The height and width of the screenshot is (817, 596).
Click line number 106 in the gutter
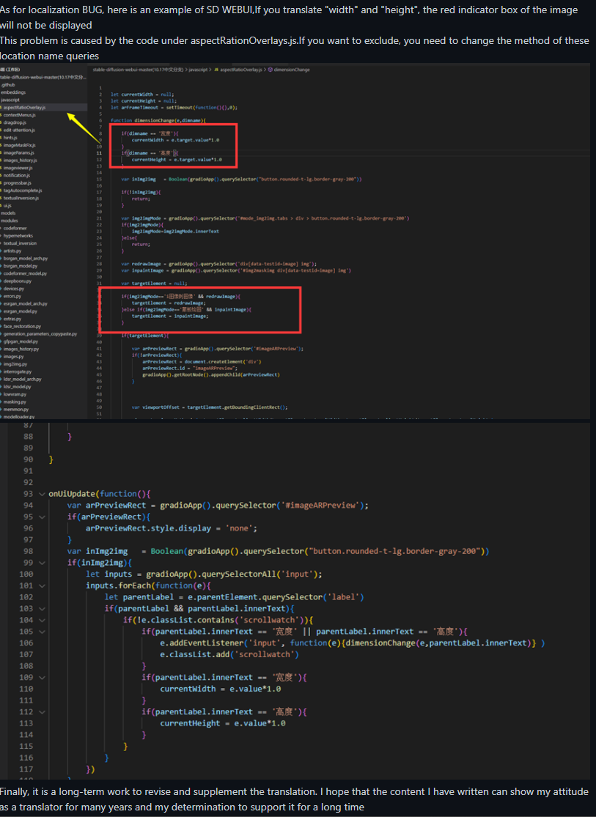point(26,643)
